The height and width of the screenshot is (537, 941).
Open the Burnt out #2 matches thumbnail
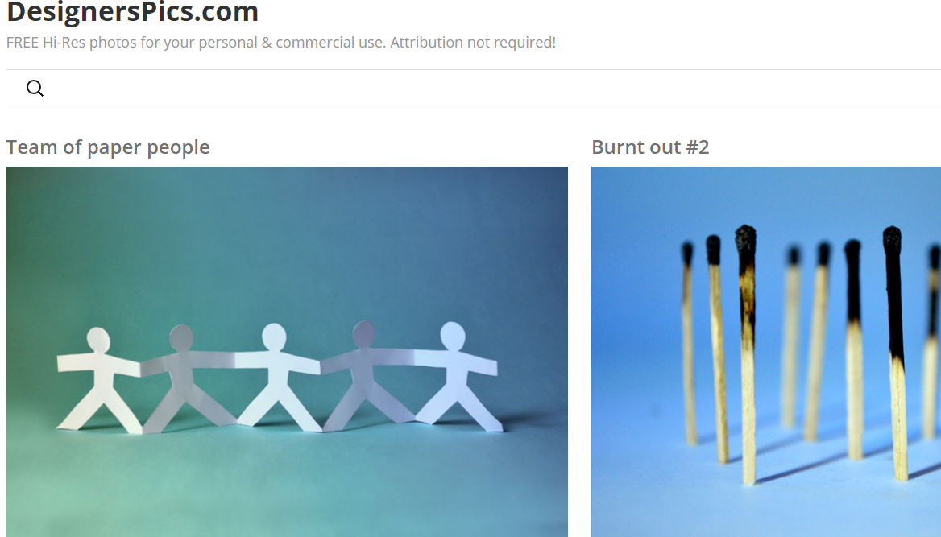tap(765, 352)
